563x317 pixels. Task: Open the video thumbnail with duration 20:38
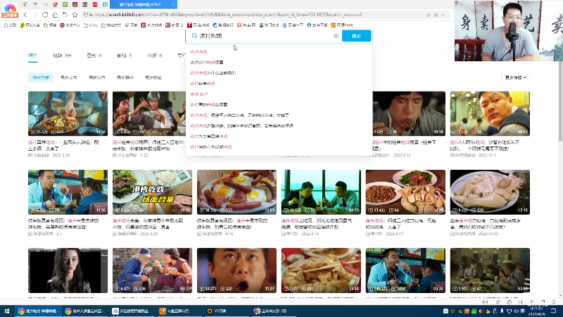(409, 113)
